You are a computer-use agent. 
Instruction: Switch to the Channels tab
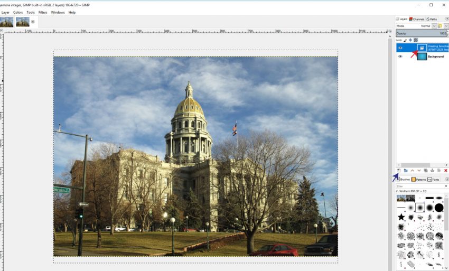(417, 19)
